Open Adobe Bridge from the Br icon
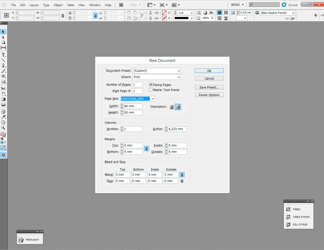The width and height of the screenshot is (324, 250). (121, 5)
